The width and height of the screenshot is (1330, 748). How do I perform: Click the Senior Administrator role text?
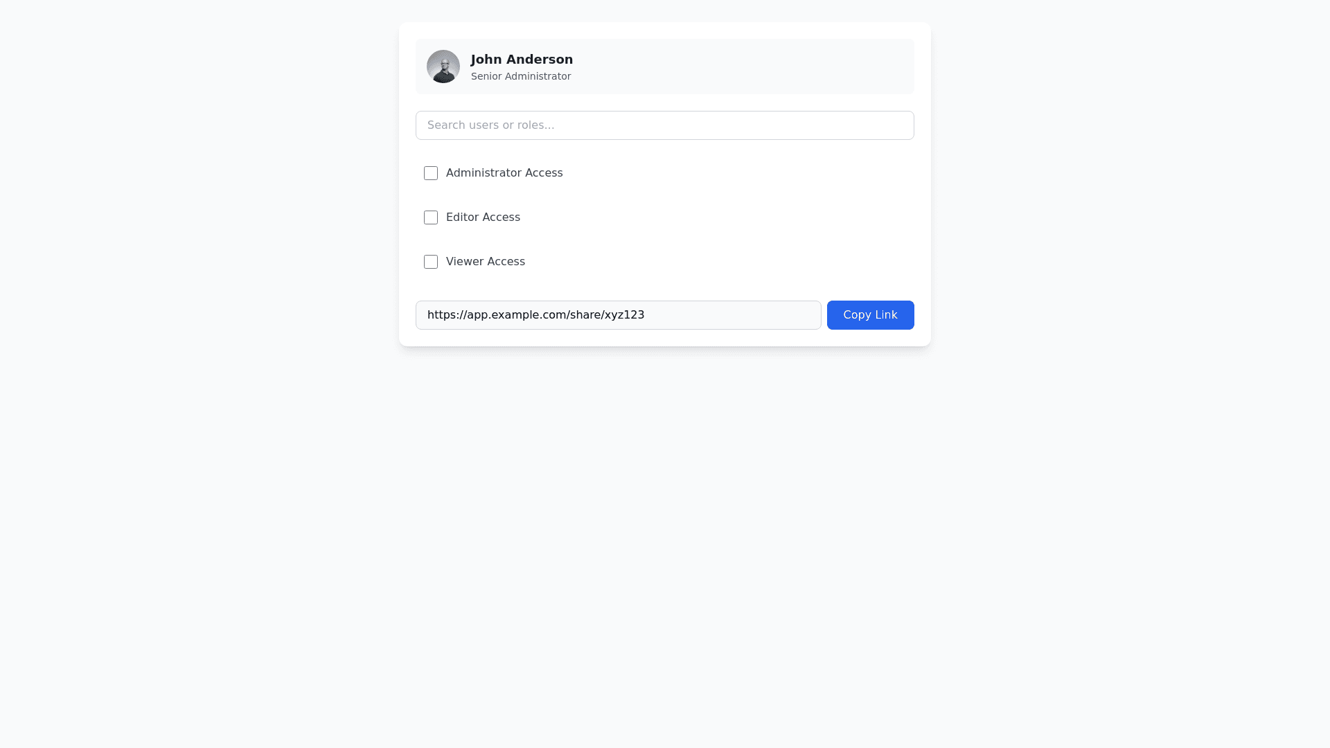coord(521,76)
